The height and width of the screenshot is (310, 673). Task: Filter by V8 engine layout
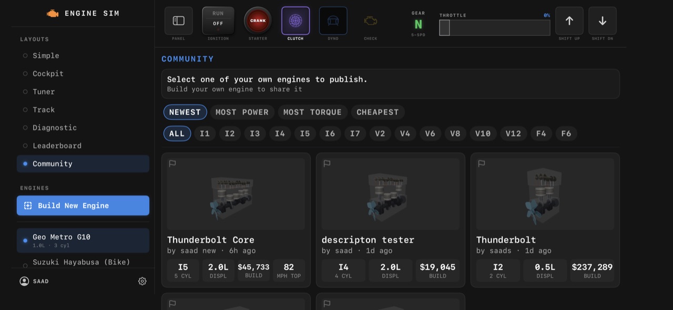455,133
